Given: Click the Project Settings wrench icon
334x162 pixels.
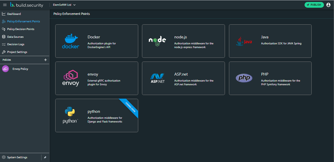Looking at the screenshot, I should [4, 52].
